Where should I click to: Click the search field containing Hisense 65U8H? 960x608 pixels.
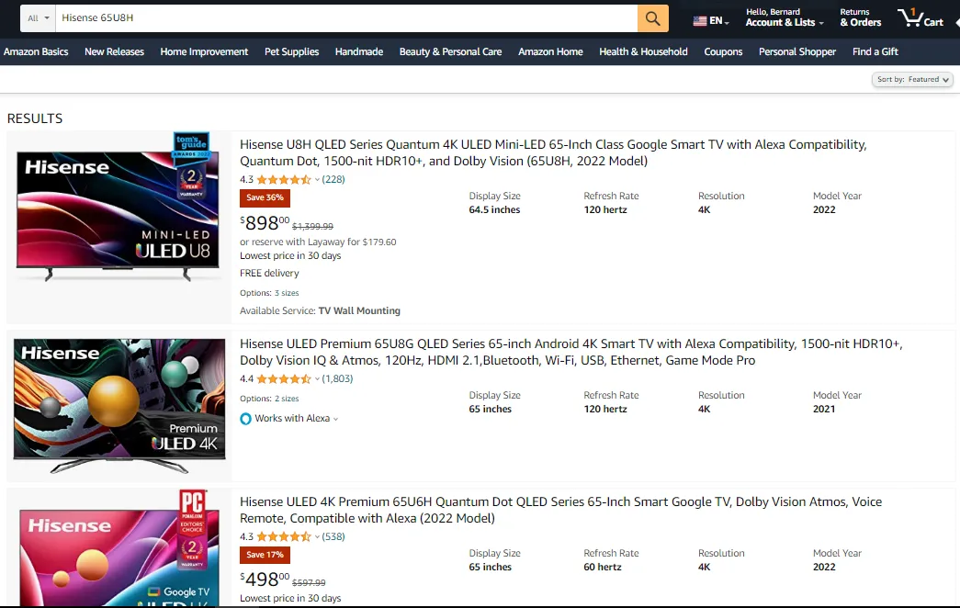[x=346, y=18]
